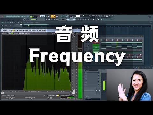Image resolution: width=153 pixels, height=115 pixels.
Task: Click second icon right of Pattern 1 selector
Action: [81, 19]
